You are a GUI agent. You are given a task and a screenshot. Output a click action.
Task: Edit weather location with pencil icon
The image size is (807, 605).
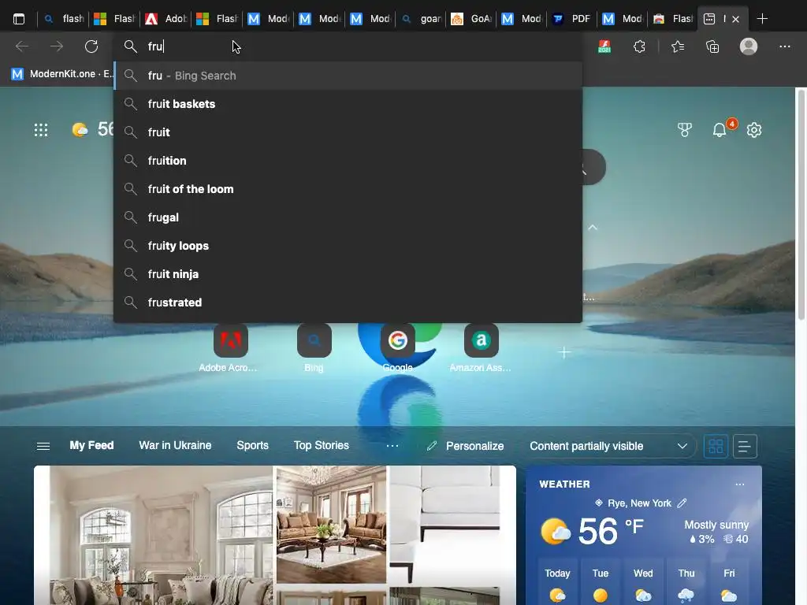click(682, 503)
